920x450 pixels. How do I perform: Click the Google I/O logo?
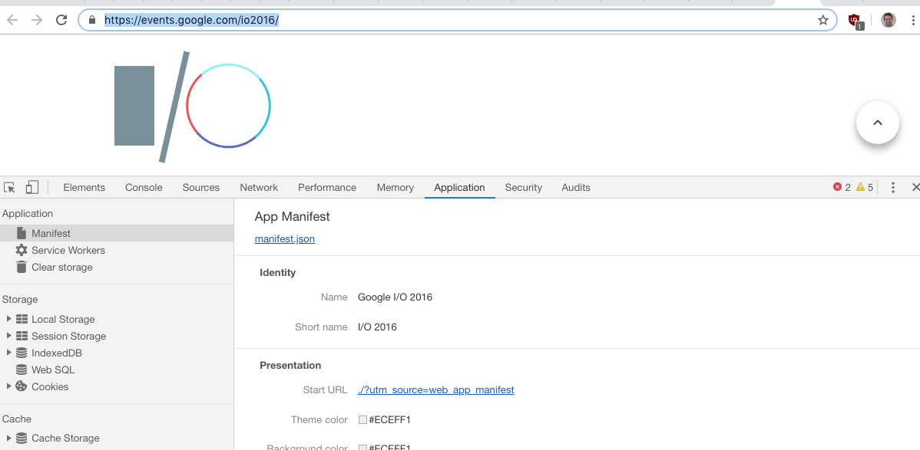pos(193,107)
